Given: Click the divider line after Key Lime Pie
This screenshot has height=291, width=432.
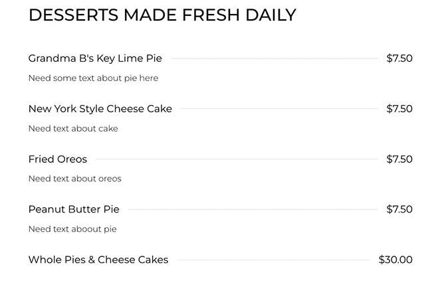Looking at the screenshot, I should pyautogui.click(x=274, y=58).
